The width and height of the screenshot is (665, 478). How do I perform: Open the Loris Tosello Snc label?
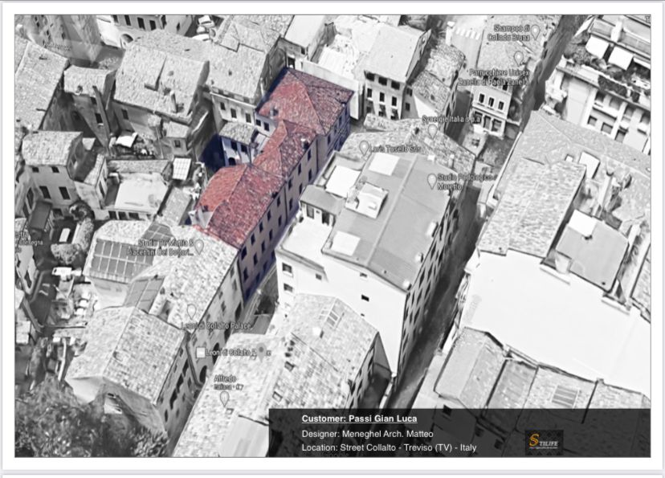(x=395, y=149)
